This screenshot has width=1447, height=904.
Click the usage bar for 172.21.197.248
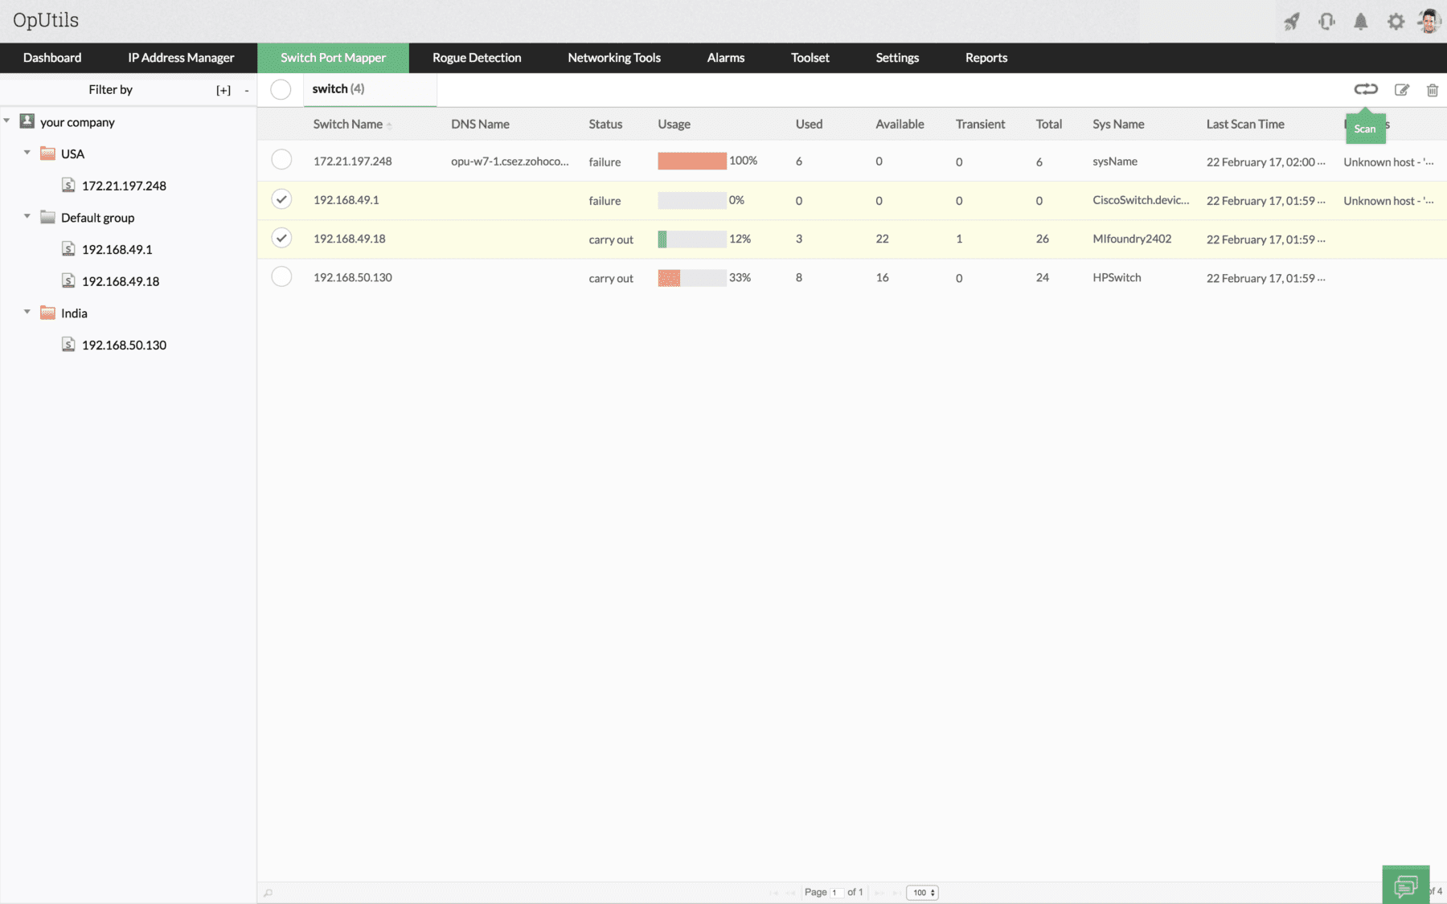tap(691, 161)
